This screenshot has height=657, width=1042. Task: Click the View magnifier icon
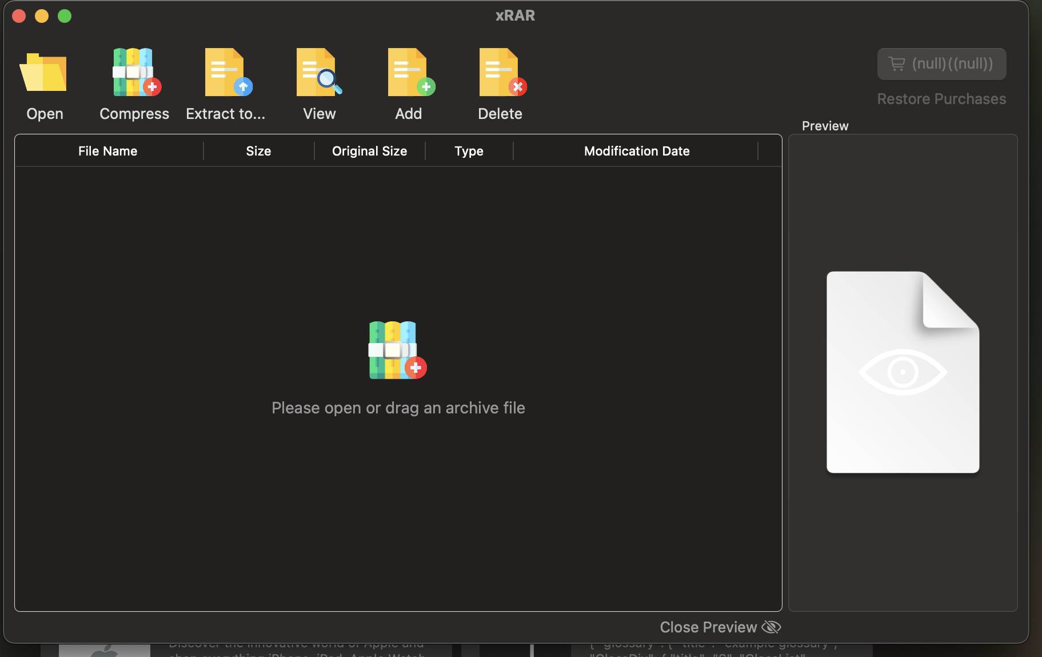pos(318,73)
